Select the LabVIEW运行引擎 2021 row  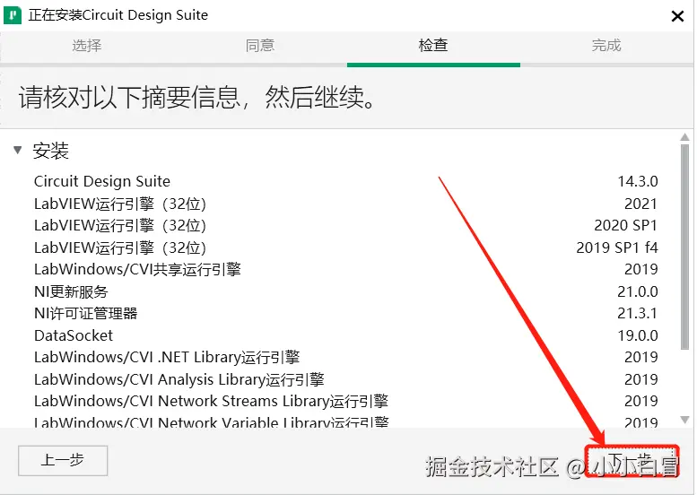[x=346, y=204]
